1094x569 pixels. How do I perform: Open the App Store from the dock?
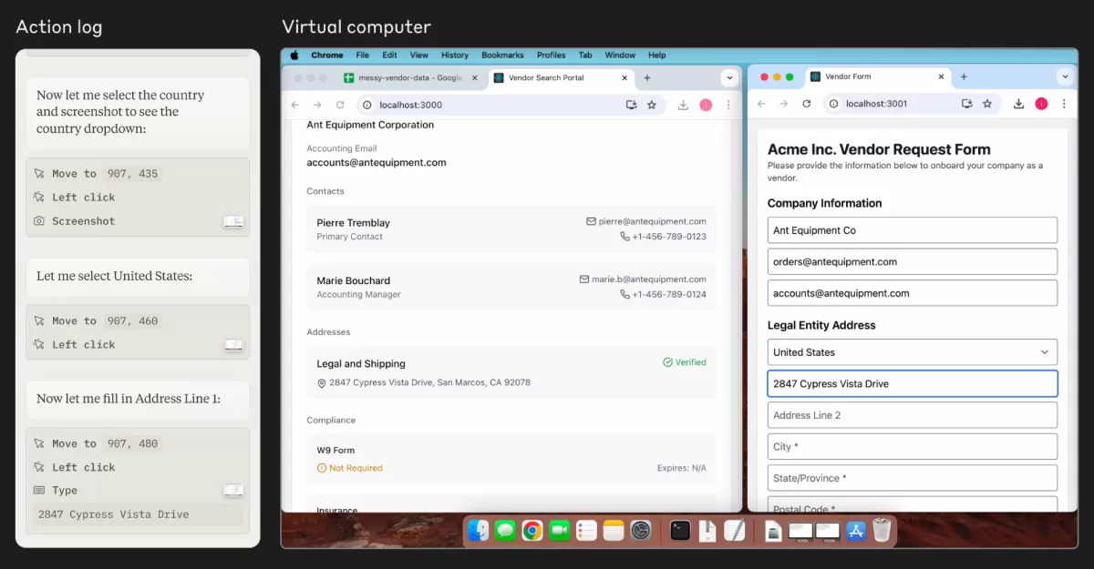tap(855, 530)
